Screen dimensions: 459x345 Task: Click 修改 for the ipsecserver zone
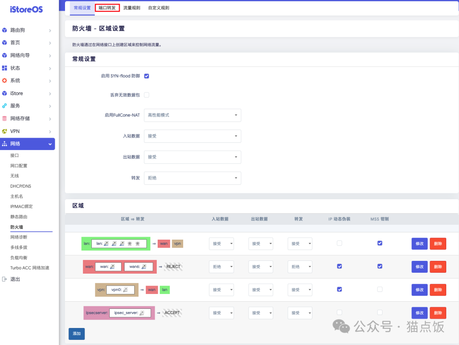419,313
